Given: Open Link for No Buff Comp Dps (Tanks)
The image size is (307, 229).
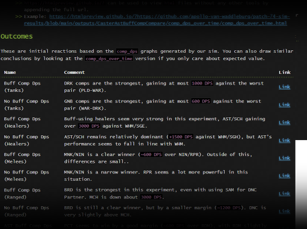Looking at the screenshot, I should tap(284, 105).
